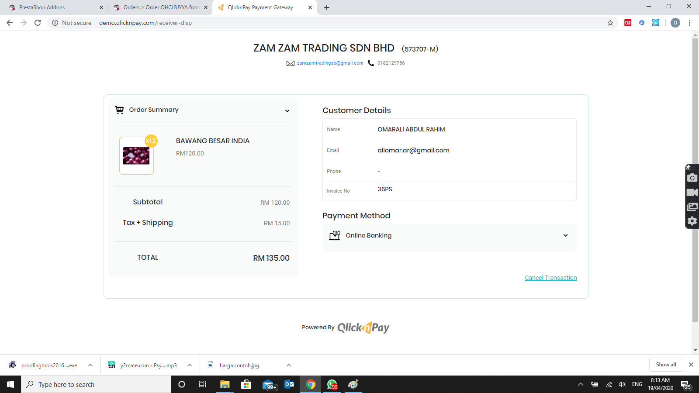The width and height of the screenshot is (699, 393).
Task: Show hidden system tray icons
Action: 581,384
